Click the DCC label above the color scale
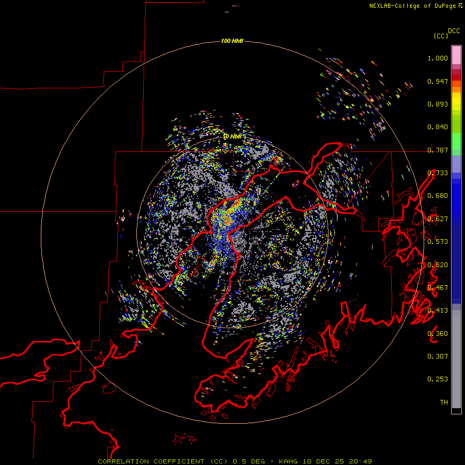Image resolution: width=465 pixels, height=465 pixels. click(x=454, y=31)
